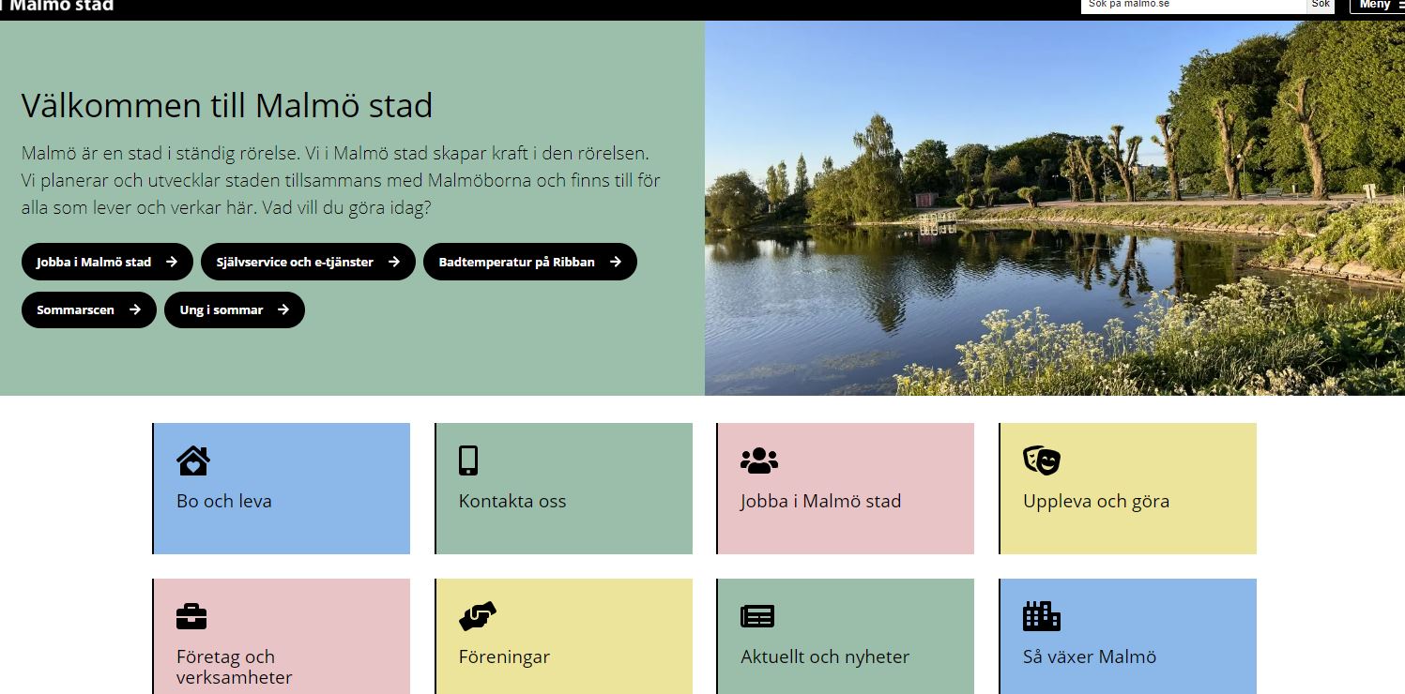The image size is (1405, 694).
Task: Click the theater masks icon
Action: tap(1041, 460)
